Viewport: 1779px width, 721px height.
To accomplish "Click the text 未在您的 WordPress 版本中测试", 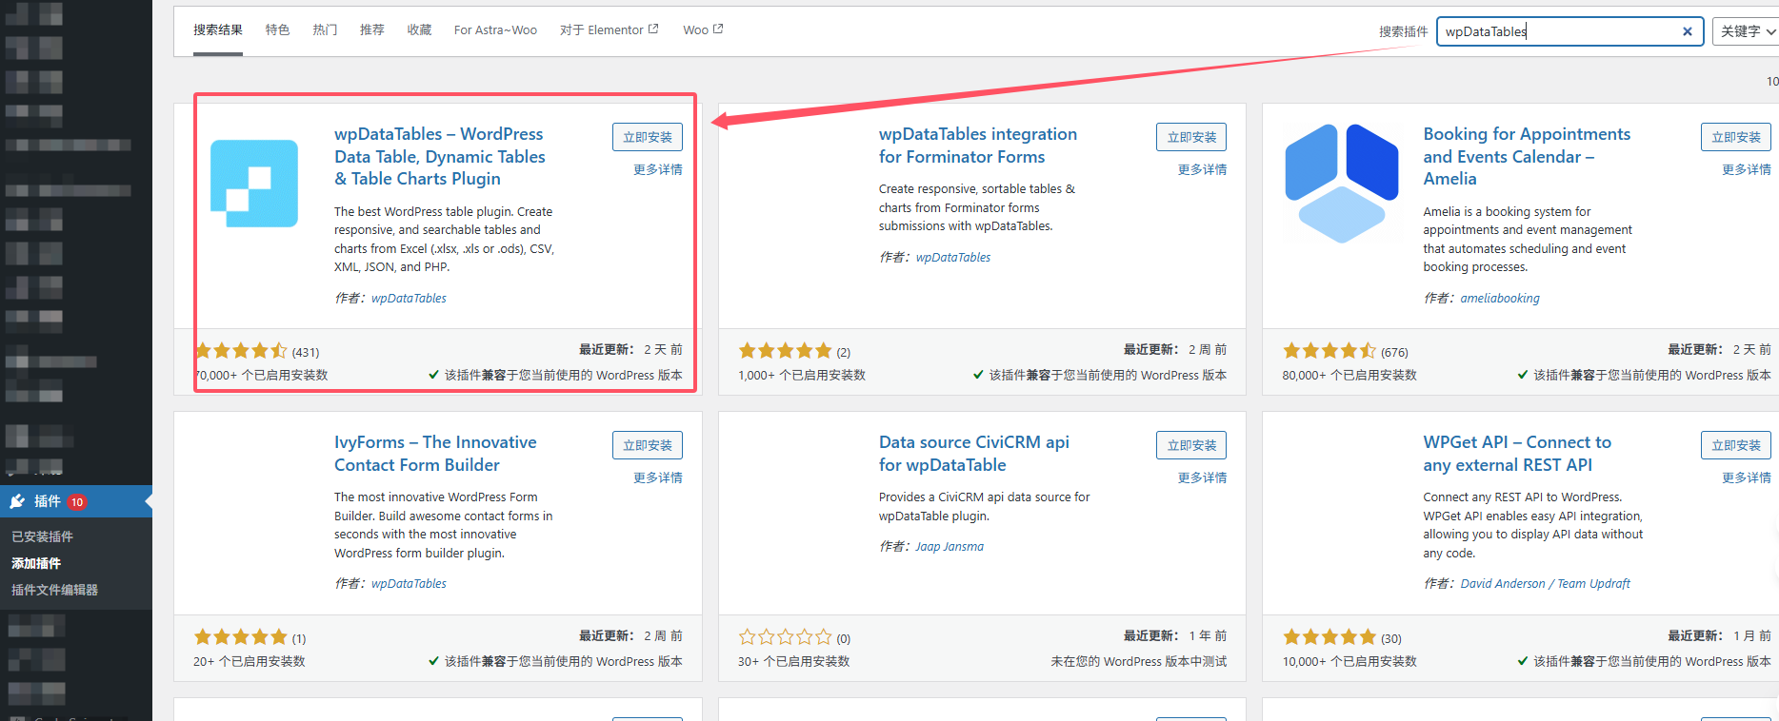I will point(1139,662).
